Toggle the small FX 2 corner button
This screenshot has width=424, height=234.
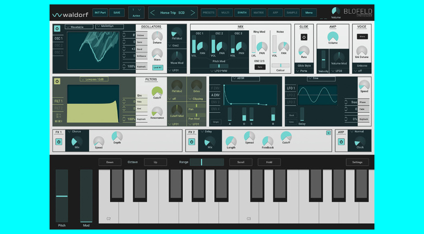pos(328,133)
